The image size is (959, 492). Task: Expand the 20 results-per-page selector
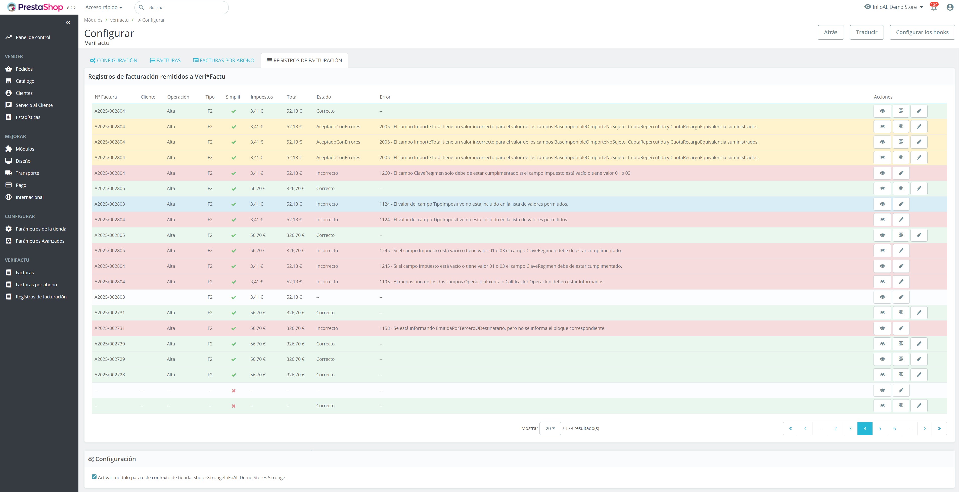tap(550, 428)
